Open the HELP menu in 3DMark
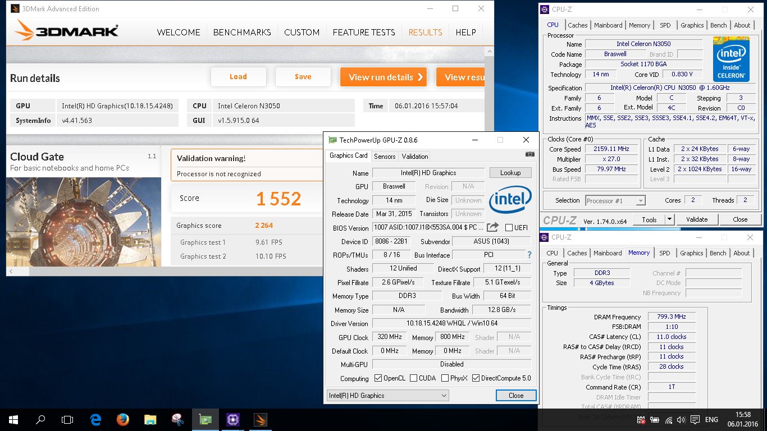 (x=465, y=32)
